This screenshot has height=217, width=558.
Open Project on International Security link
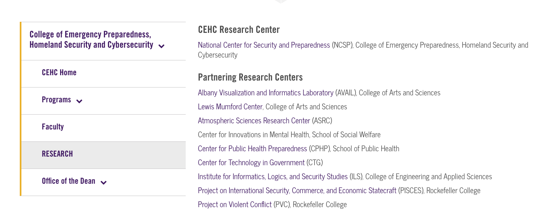coord(297,191)
